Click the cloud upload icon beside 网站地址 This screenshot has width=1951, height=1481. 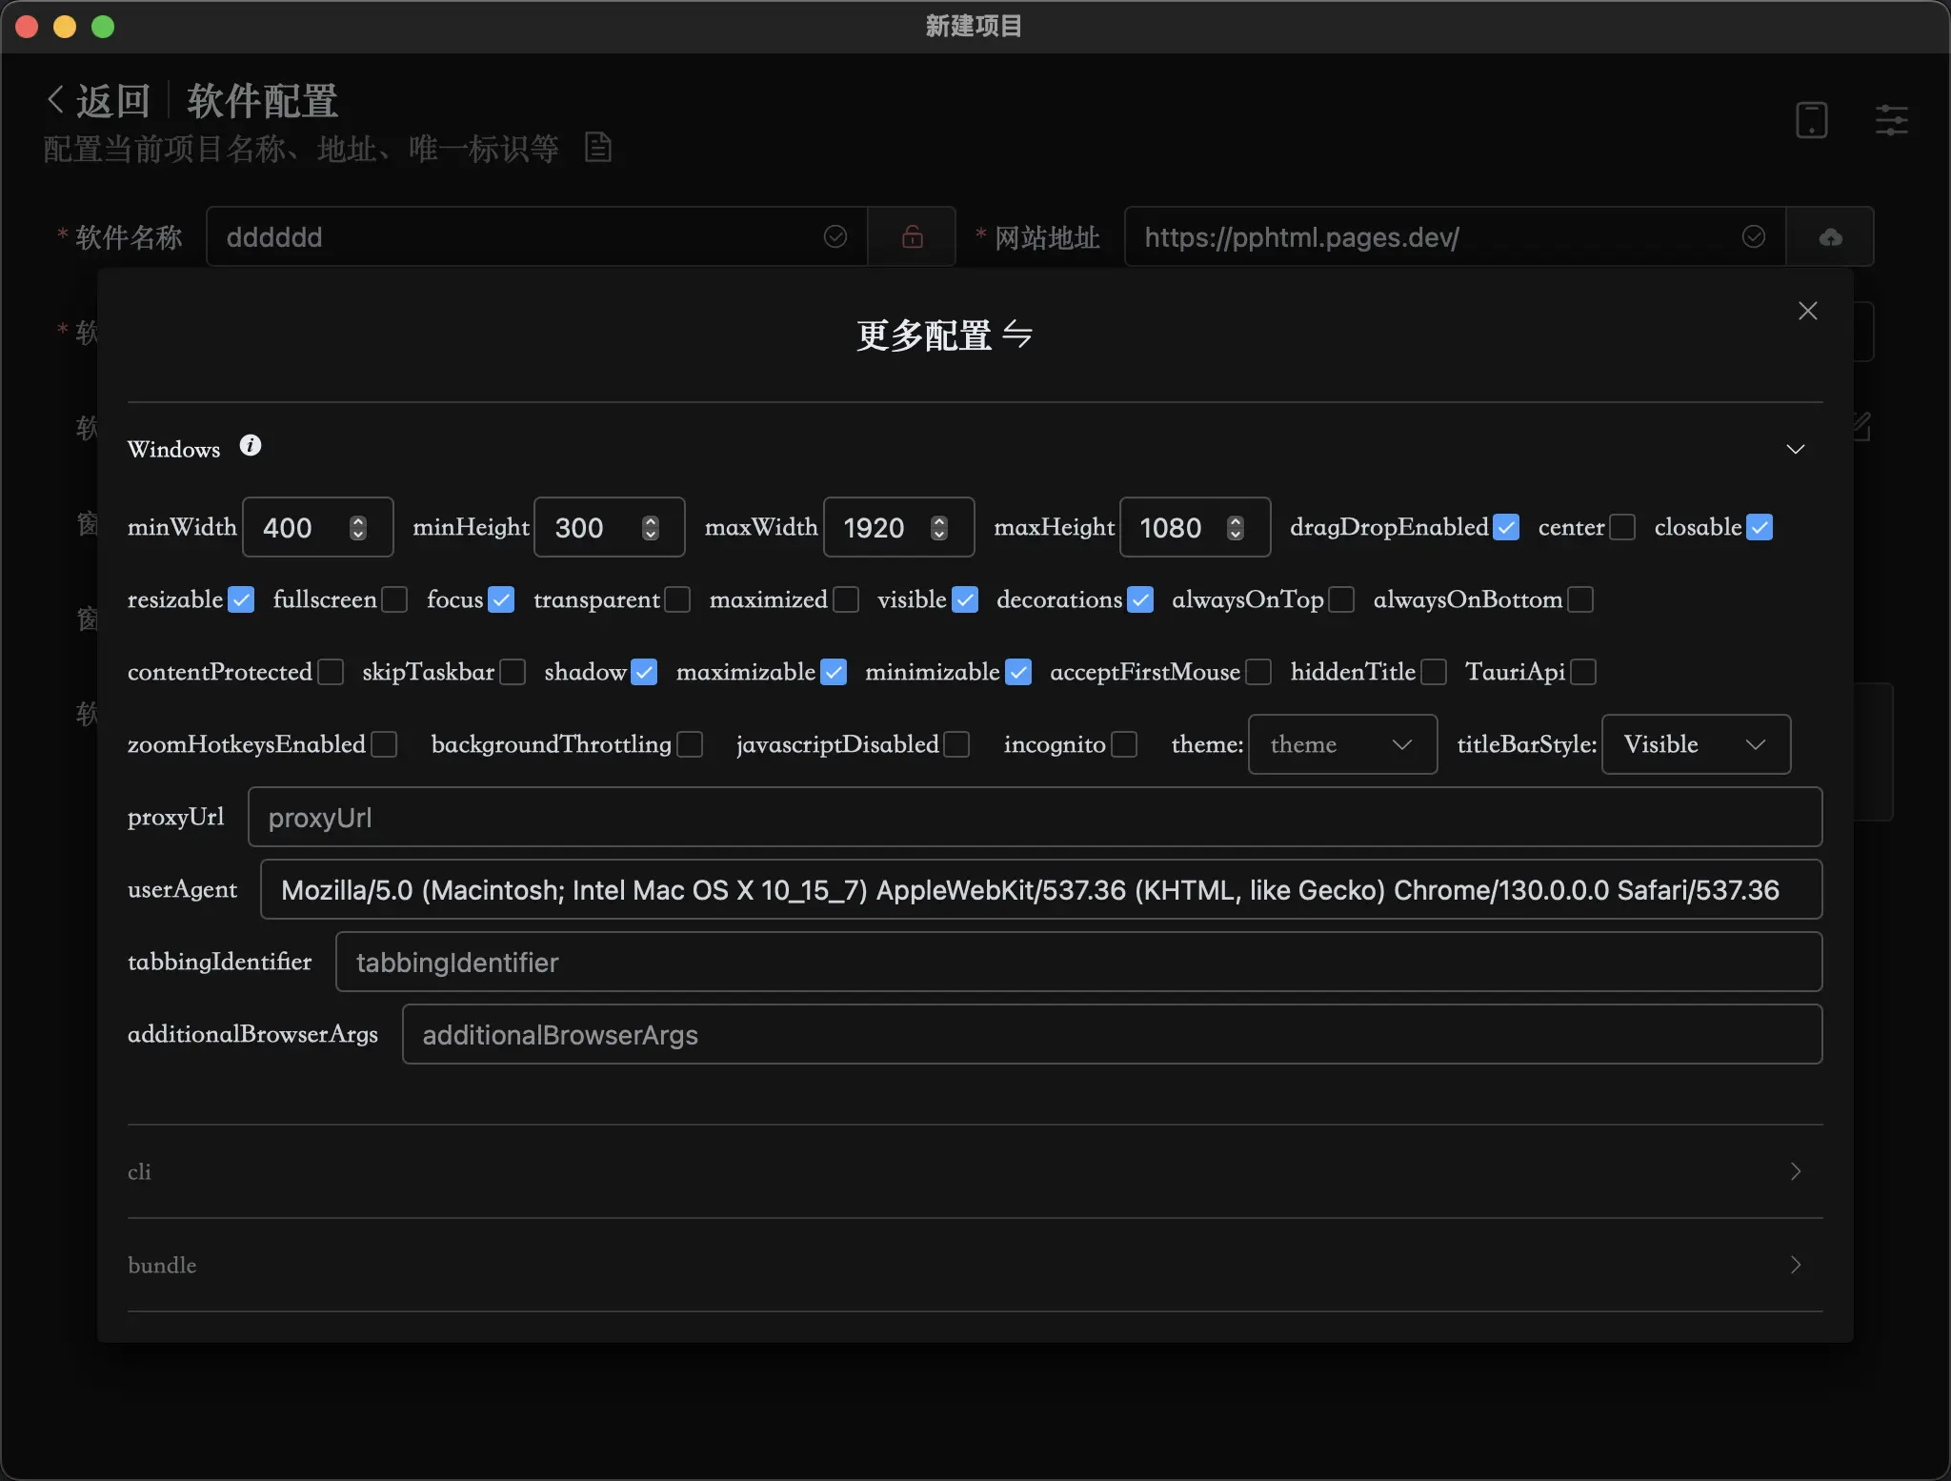tap(1830, 236)
